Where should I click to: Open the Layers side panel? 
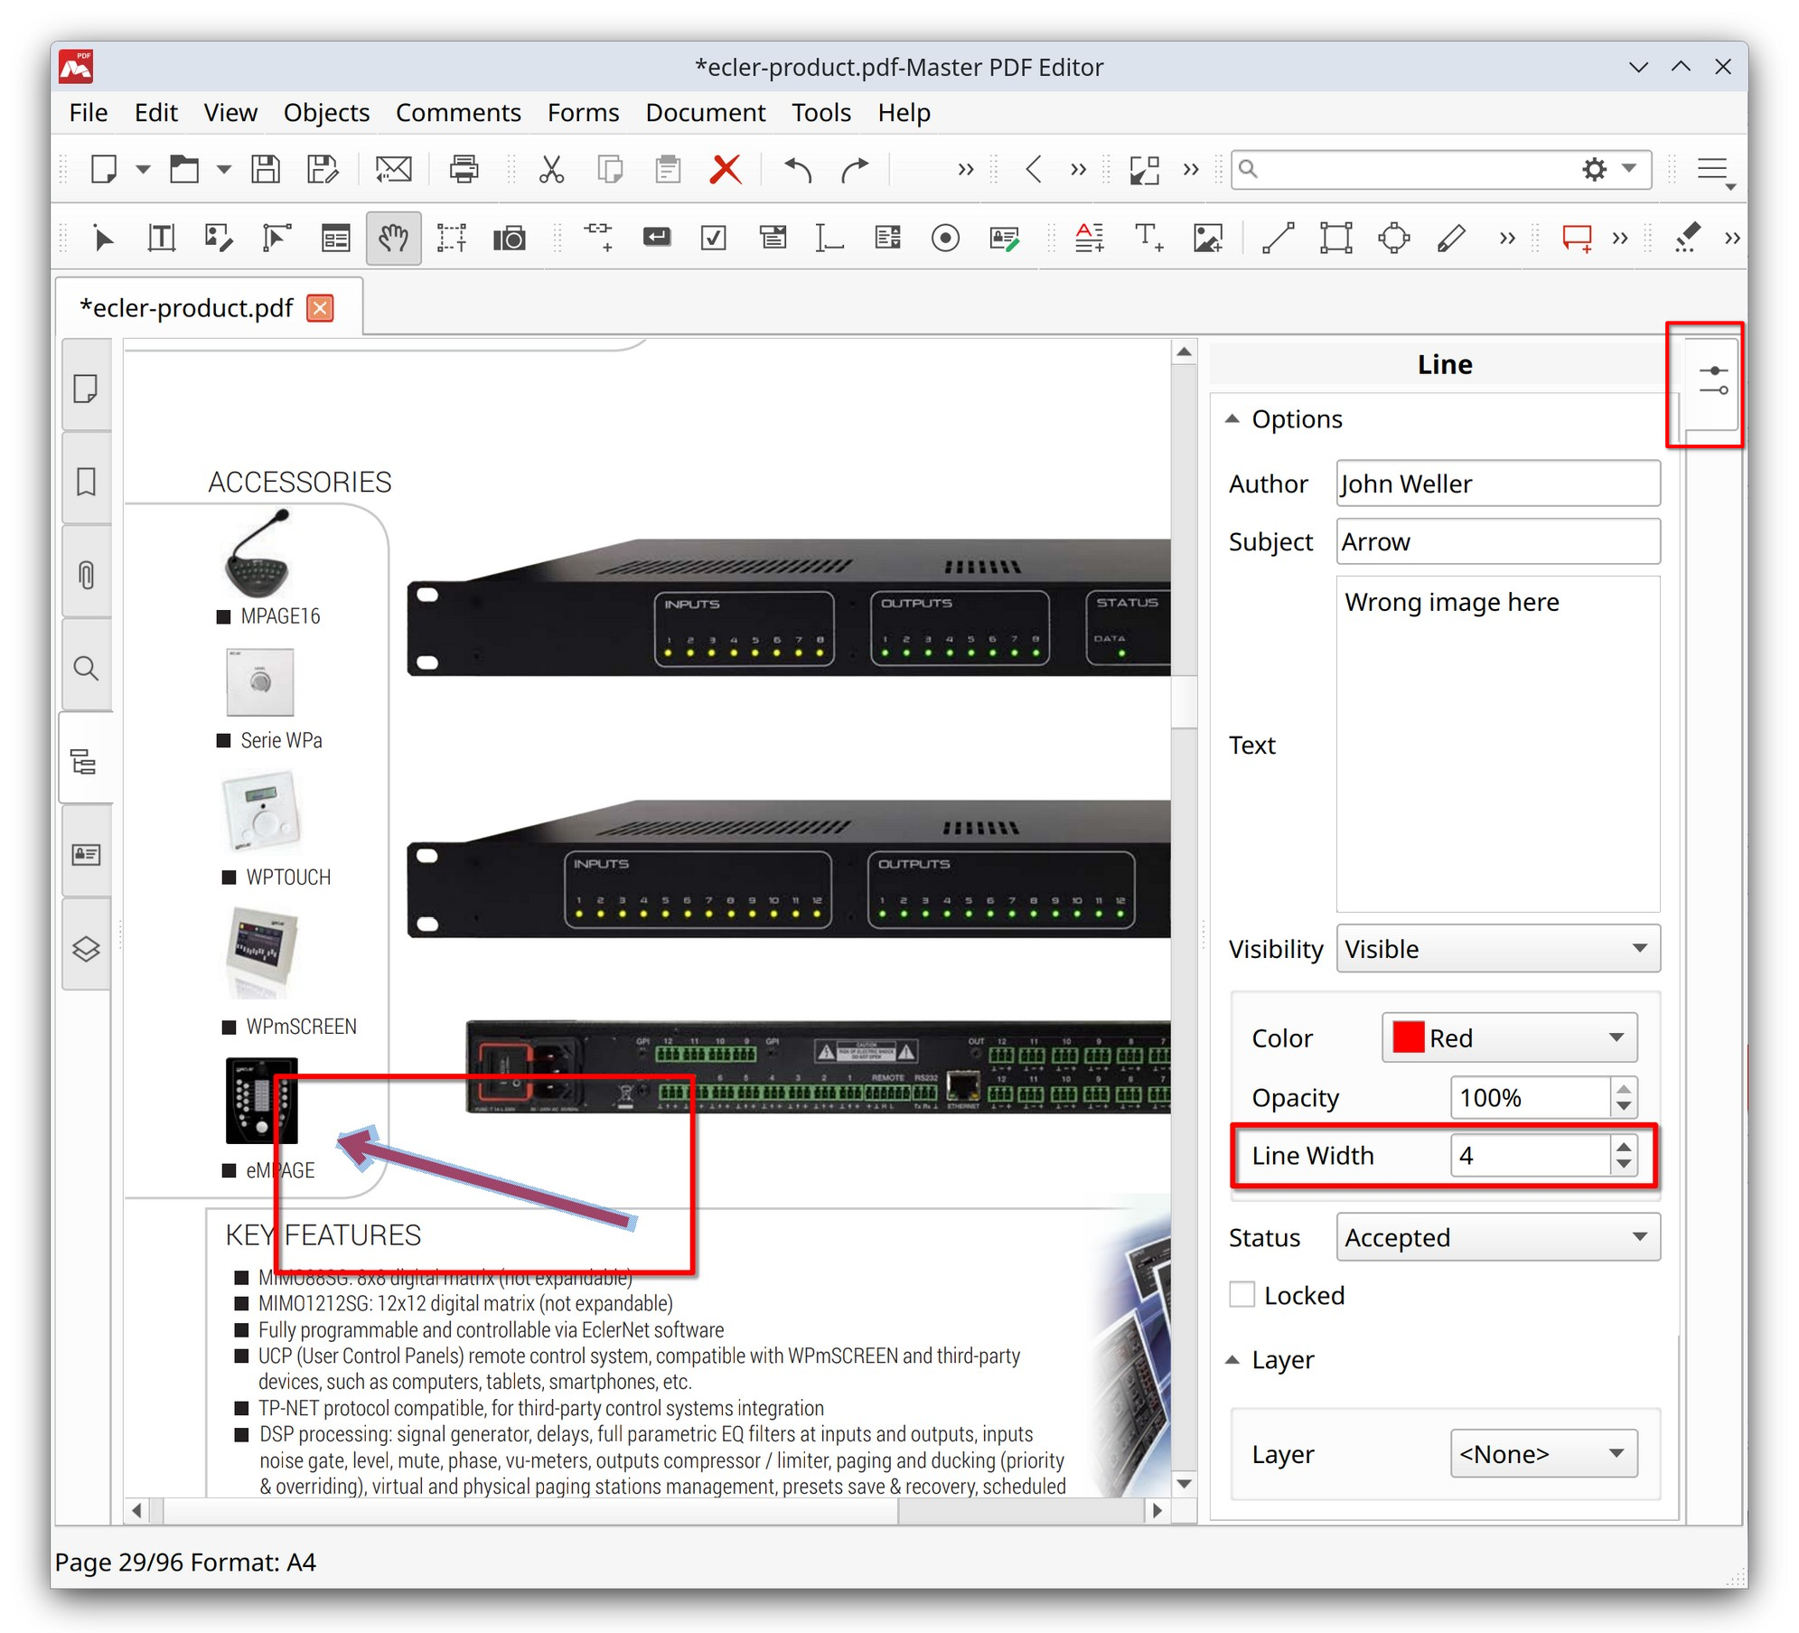point(86,949)
